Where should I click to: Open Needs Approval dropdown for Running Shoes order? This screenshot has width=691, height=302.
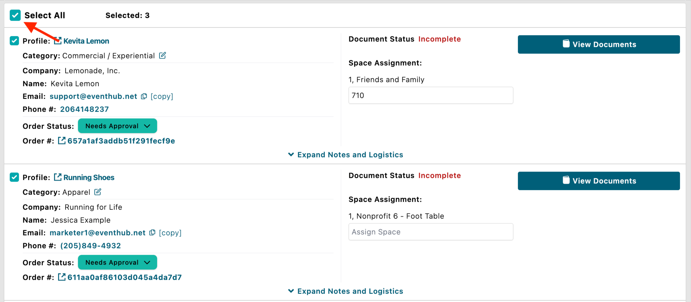(117, 262)
